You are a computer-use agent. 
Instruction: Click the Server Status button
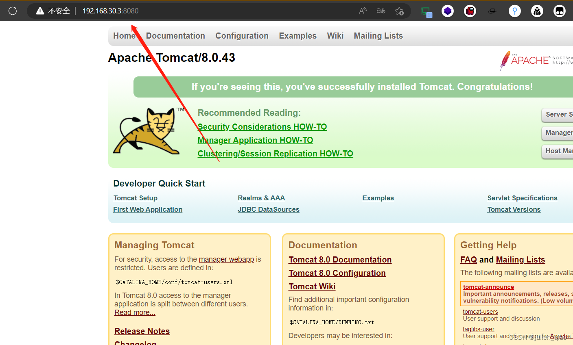pos(557,115)
